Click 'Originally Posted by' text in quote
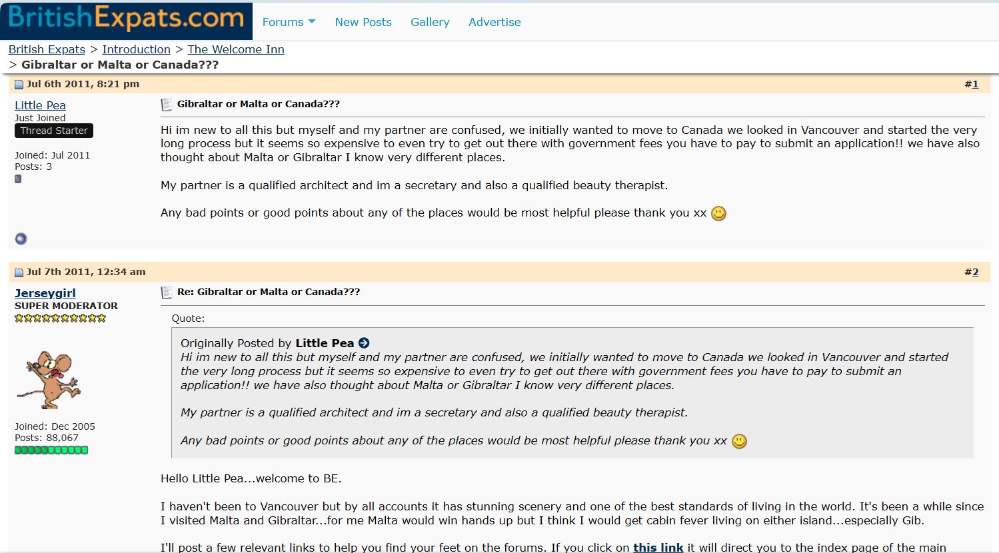The image size is (999, 553). coord(236,343)
